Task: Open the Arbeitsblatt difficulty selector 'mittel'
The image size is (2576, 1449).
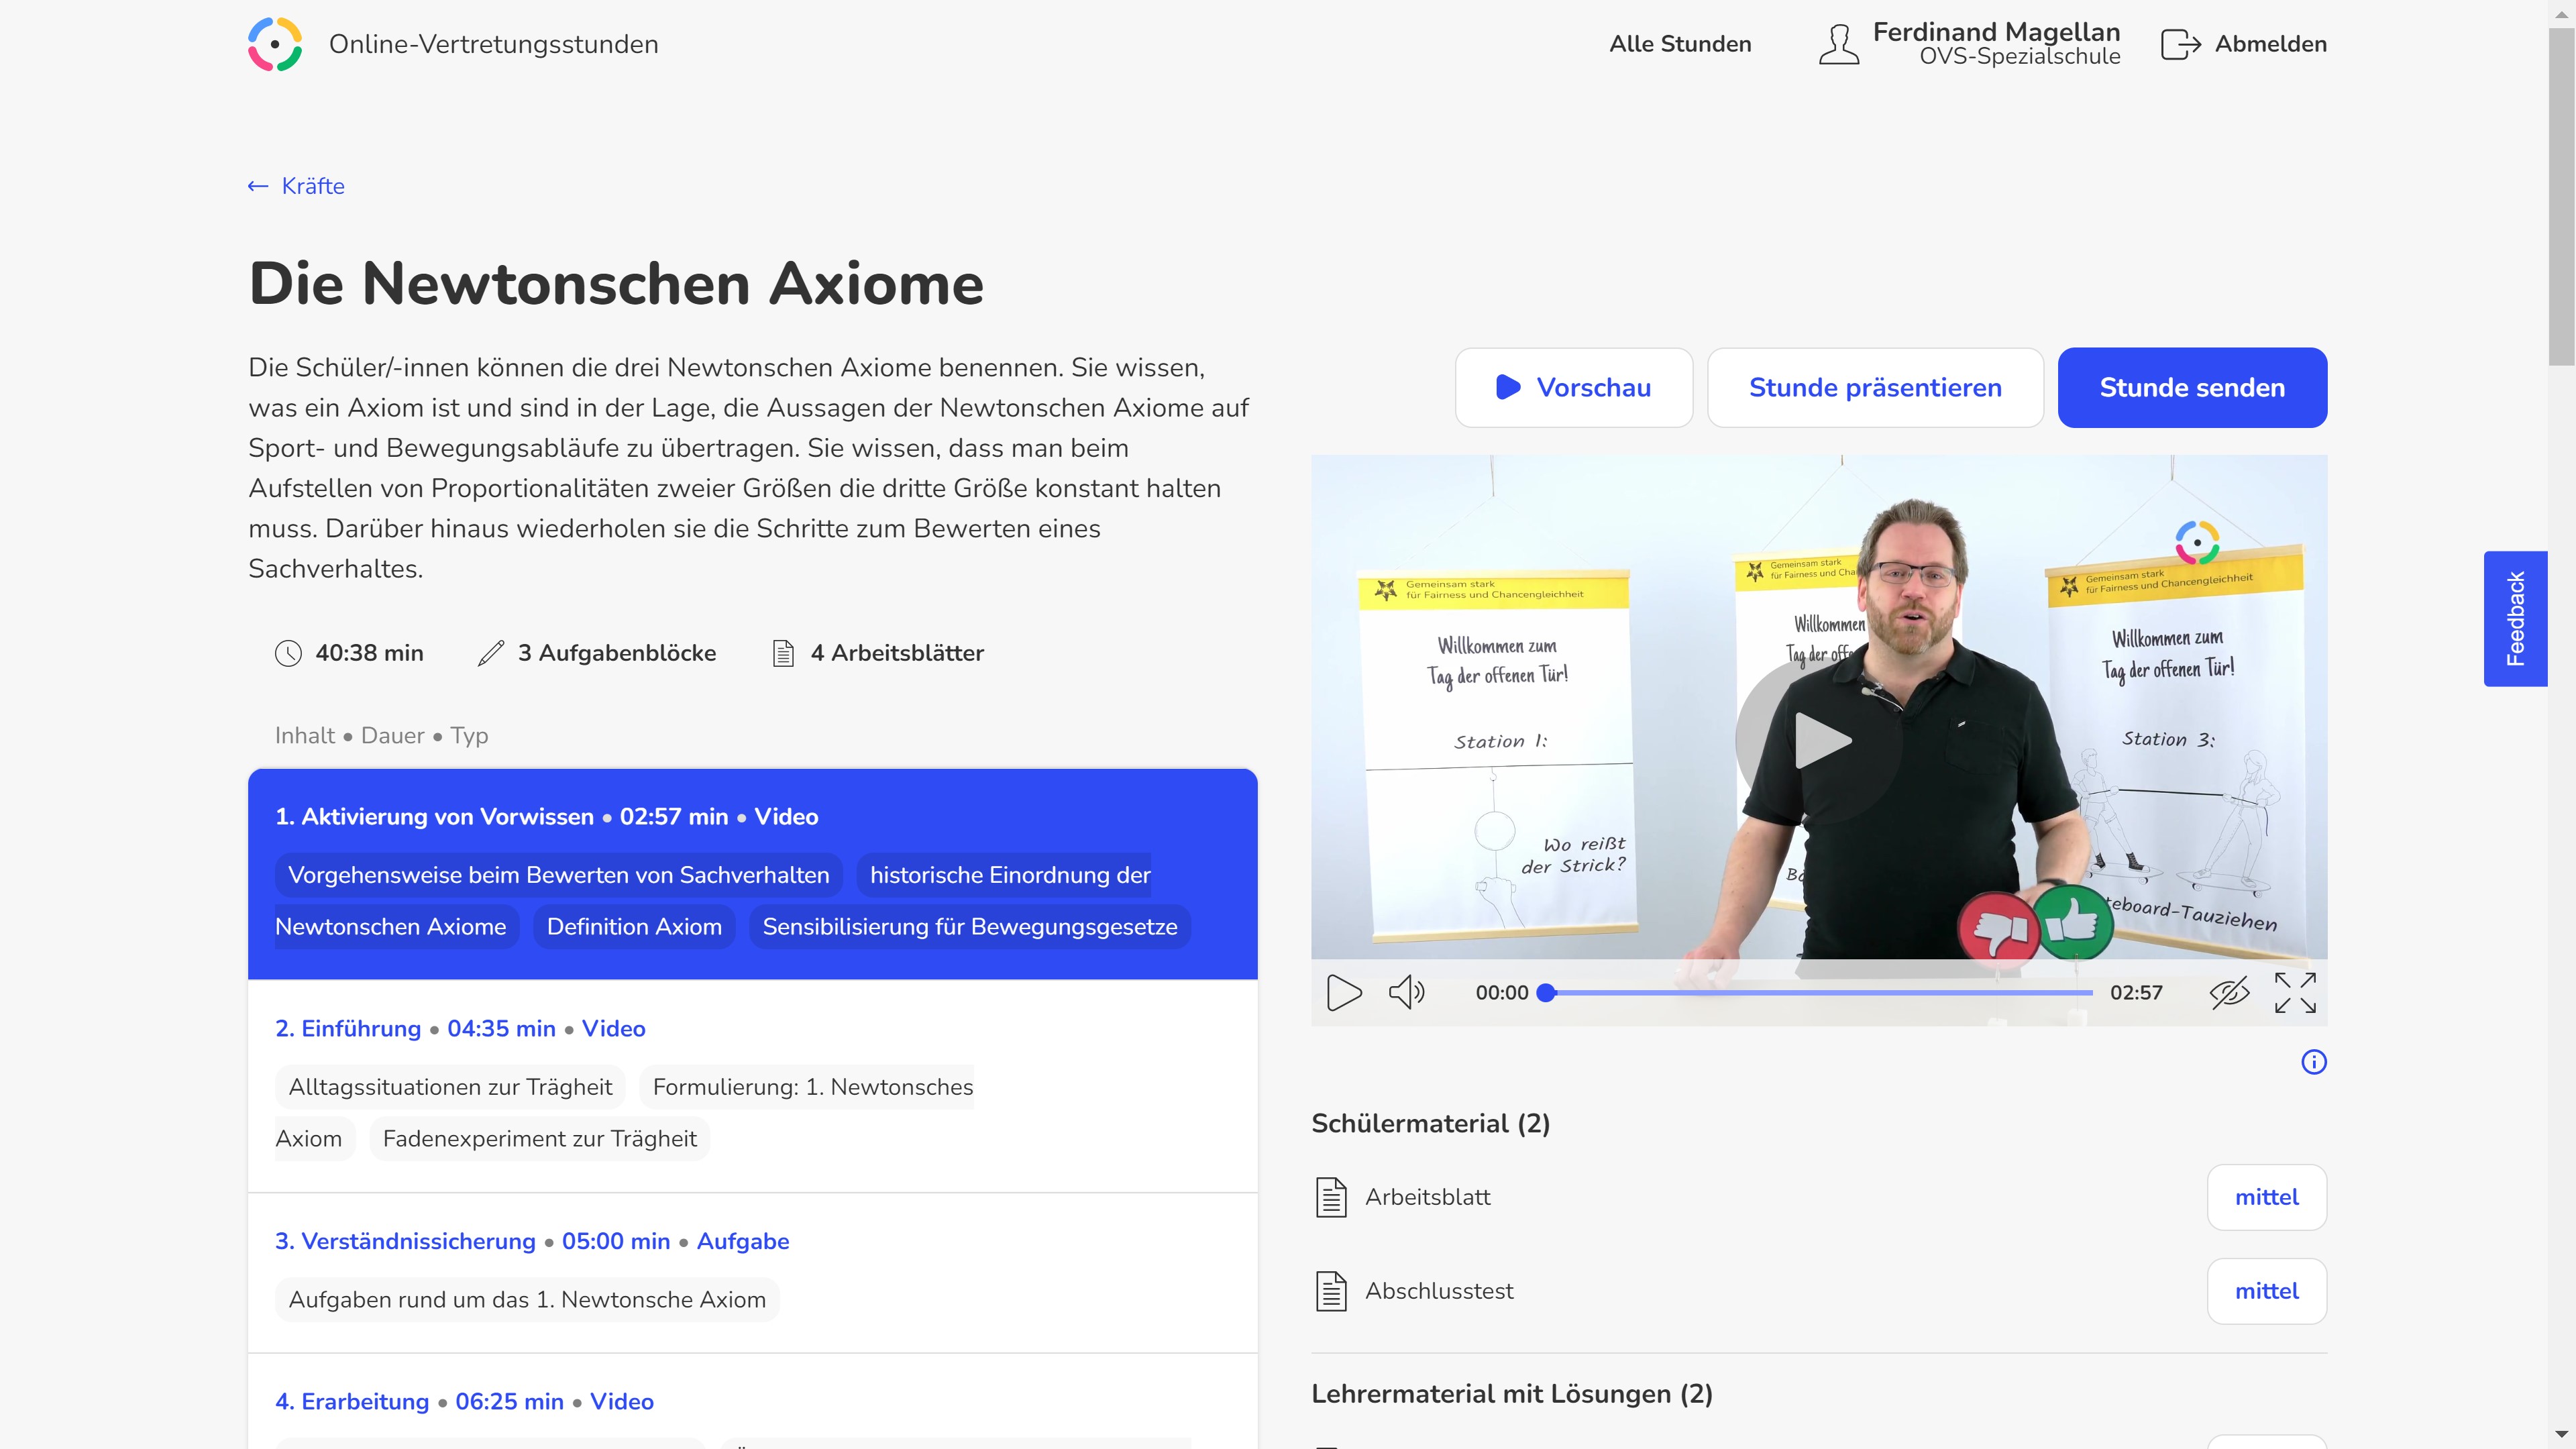Action: pyautogui.click(x=2266, y=1197)
